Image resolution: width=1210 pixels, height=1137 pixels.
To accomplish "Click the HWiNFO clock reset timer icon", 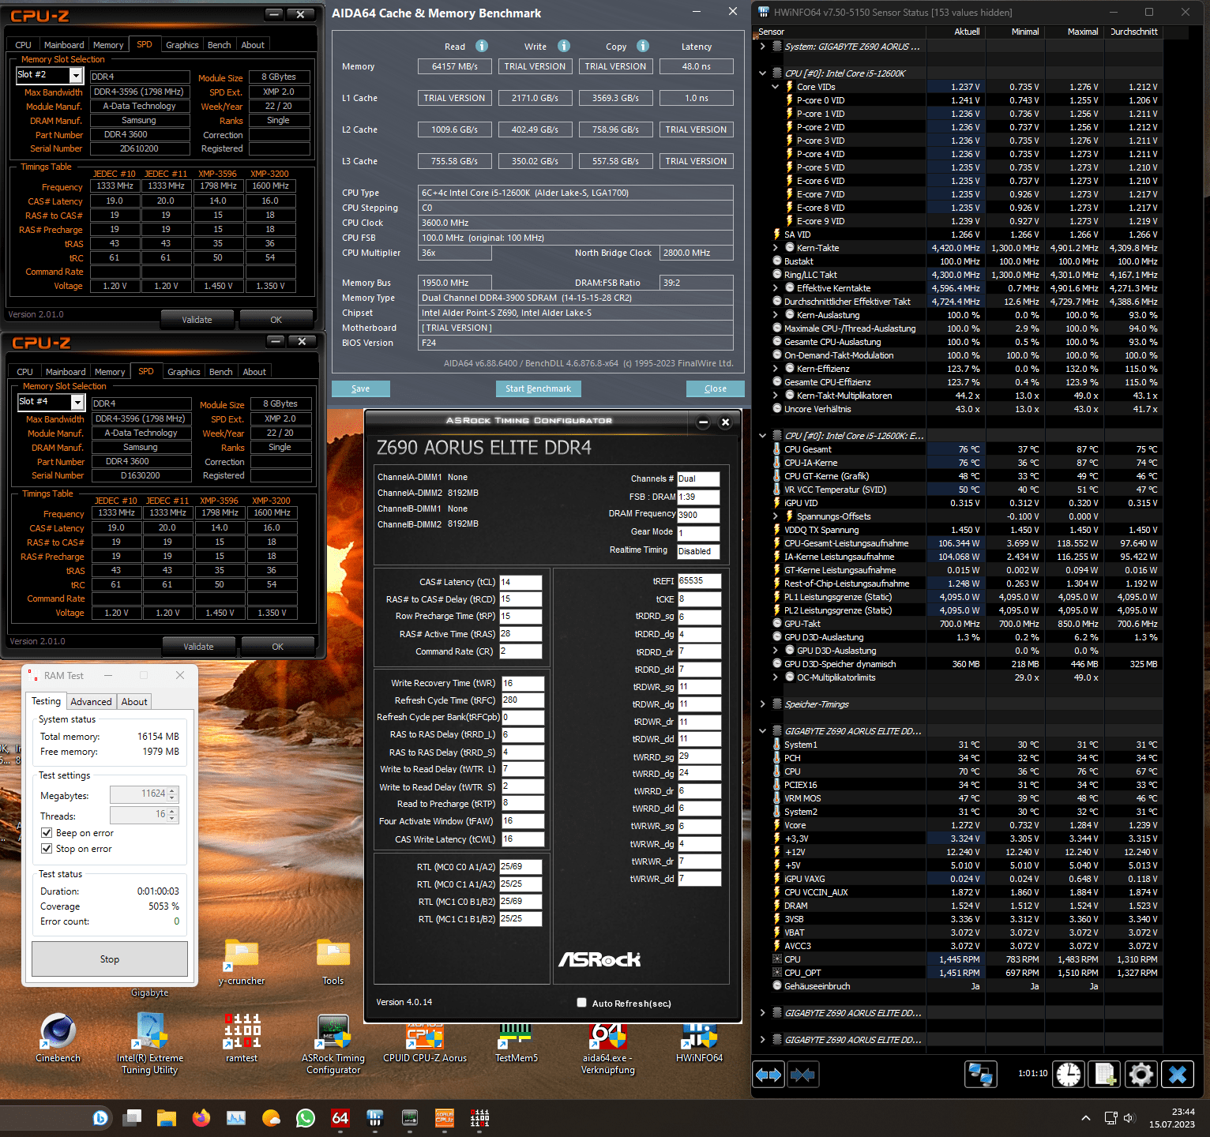I will point(1069,1075).
